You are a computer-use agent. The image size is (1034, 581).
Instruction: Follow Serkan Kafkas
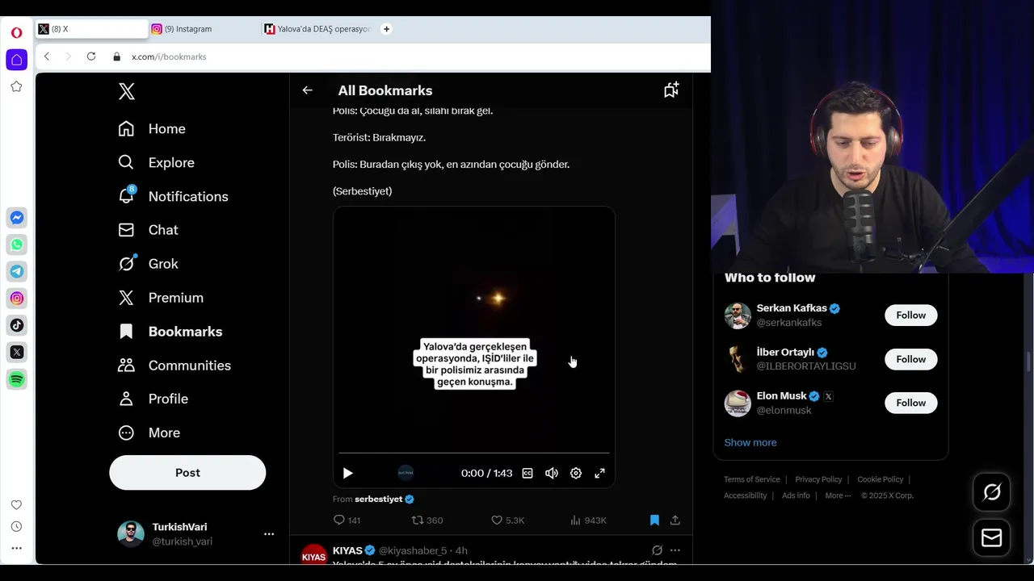pyautogui.click(x=910, y=316)
